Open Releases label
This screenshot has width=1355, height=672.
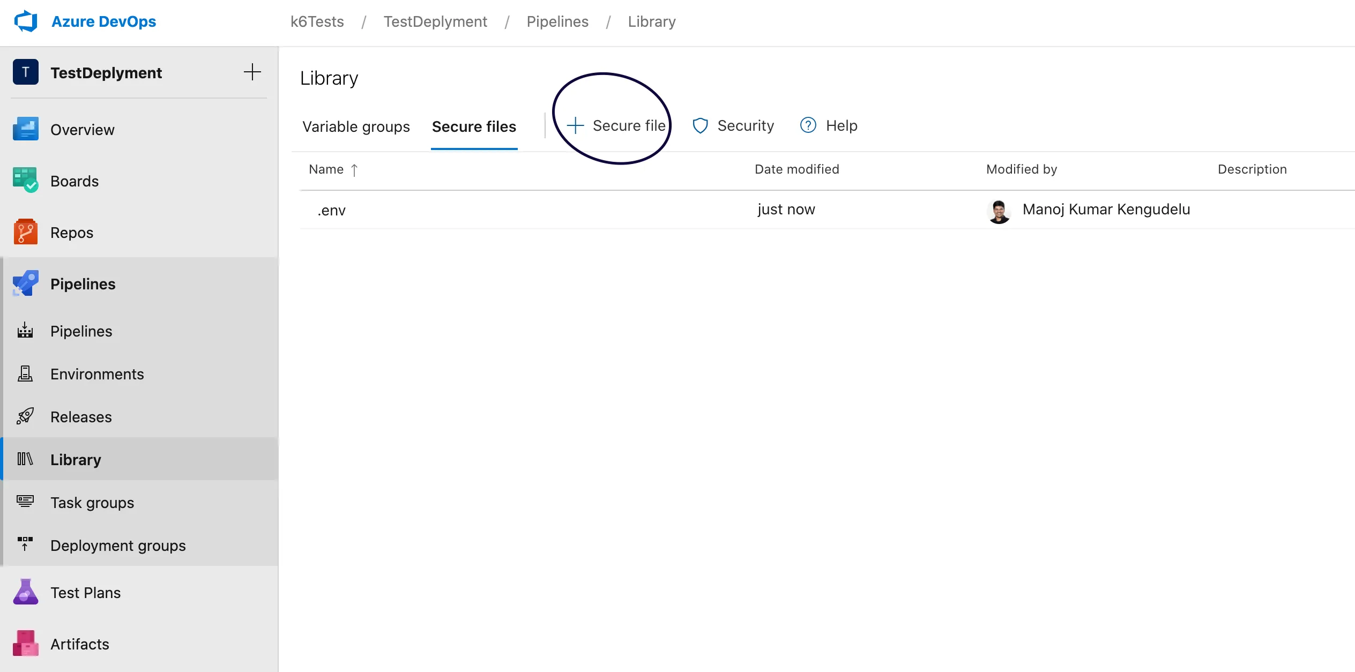click(81, 417)
